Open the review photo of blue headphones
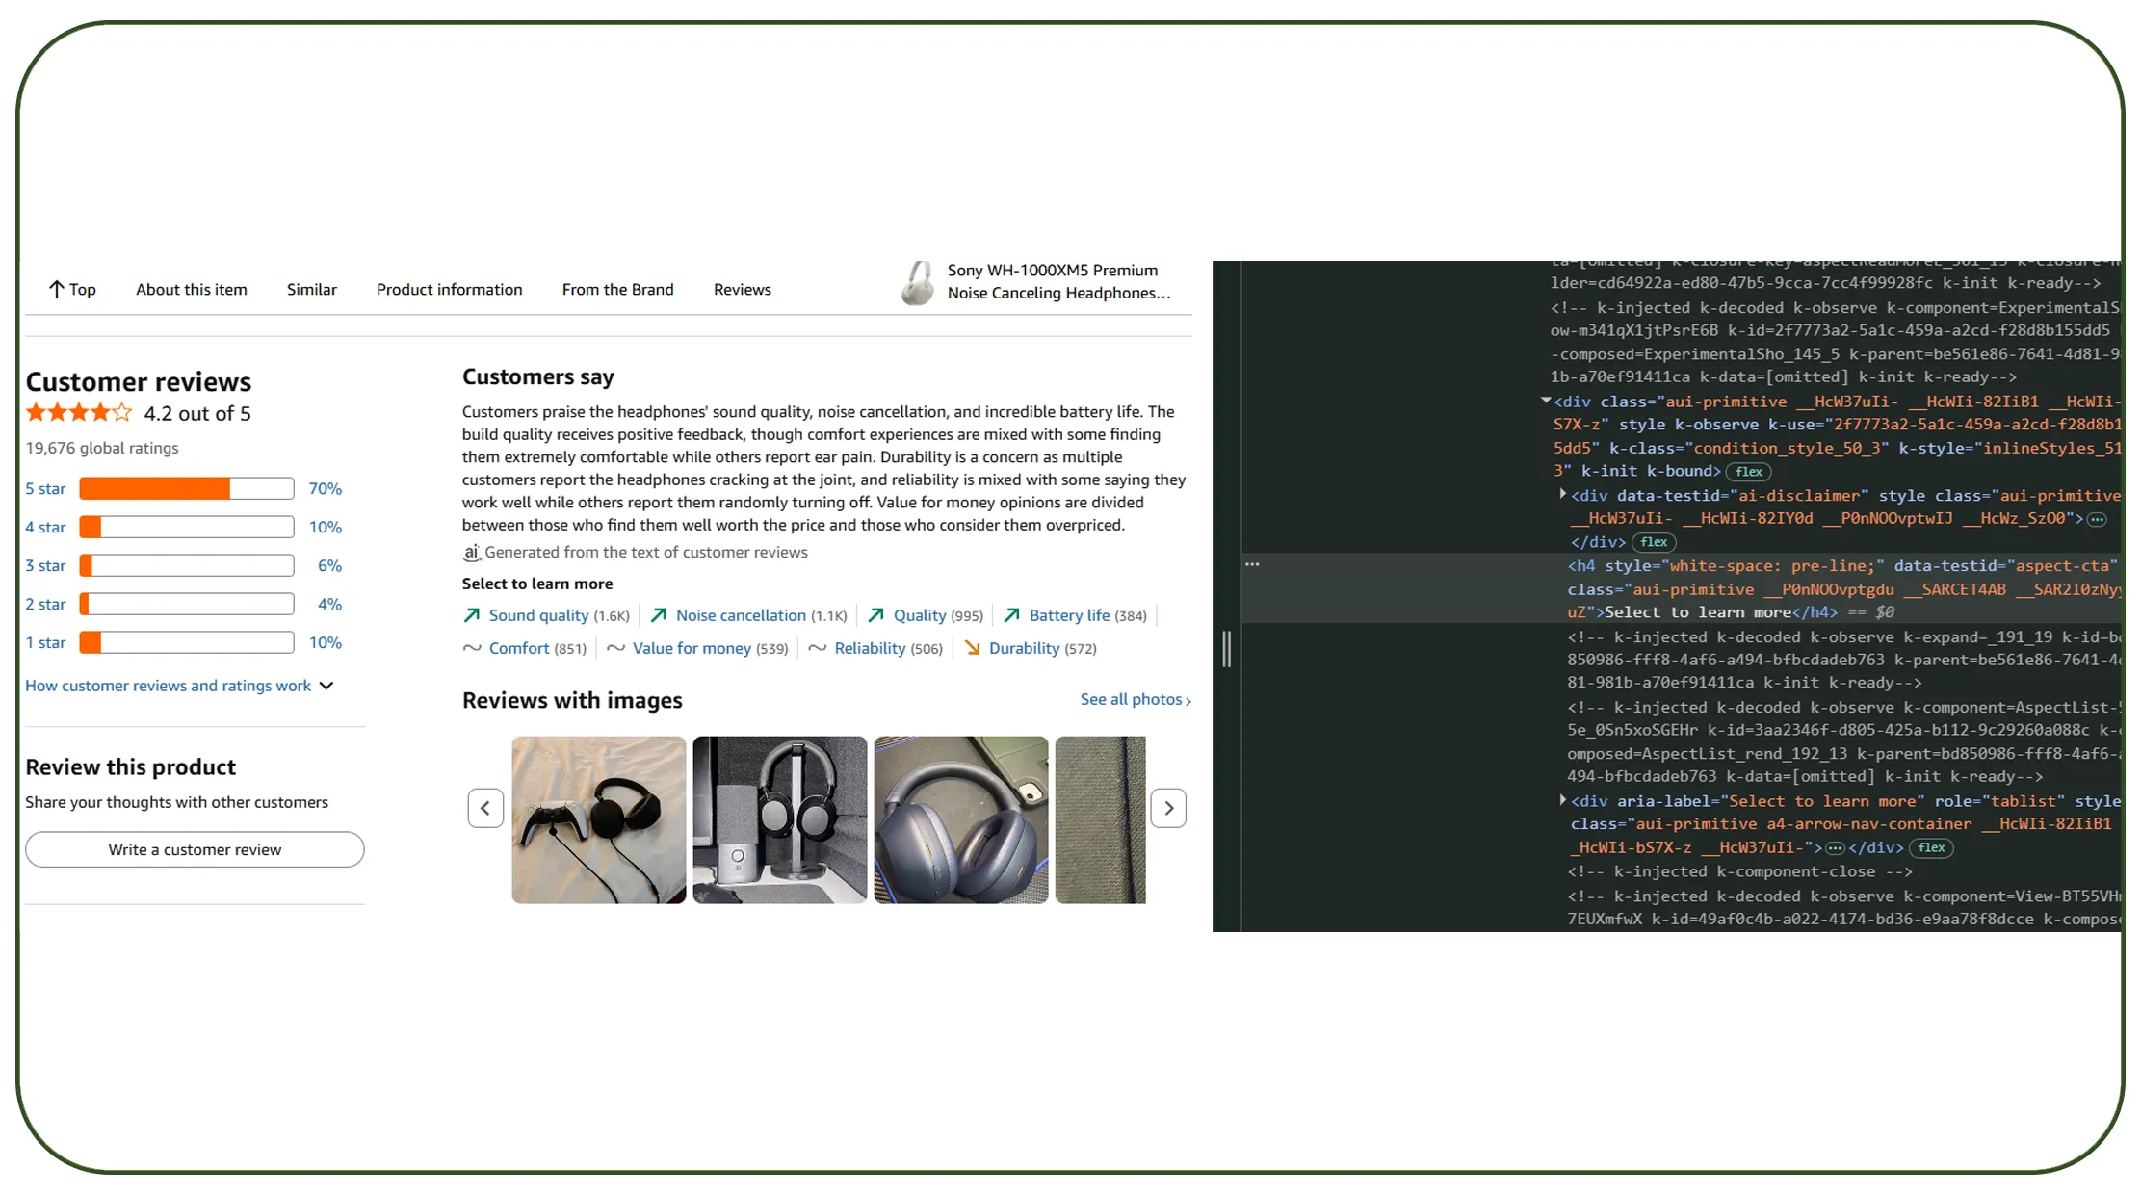 tap(961, 819)
